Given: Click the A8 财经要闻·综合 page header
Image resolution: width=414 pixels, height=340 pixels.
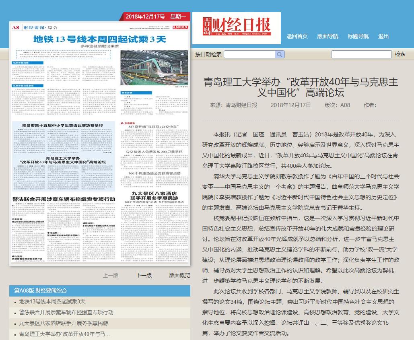Looking at the screenshot, I should click(x=35, y=27).
